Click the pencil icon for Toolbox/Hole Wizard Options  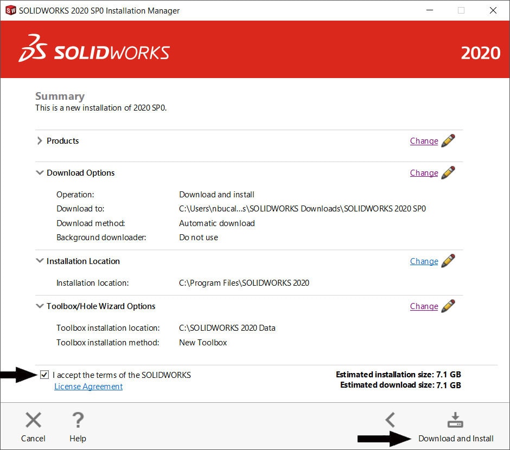[x=448, y=306]
